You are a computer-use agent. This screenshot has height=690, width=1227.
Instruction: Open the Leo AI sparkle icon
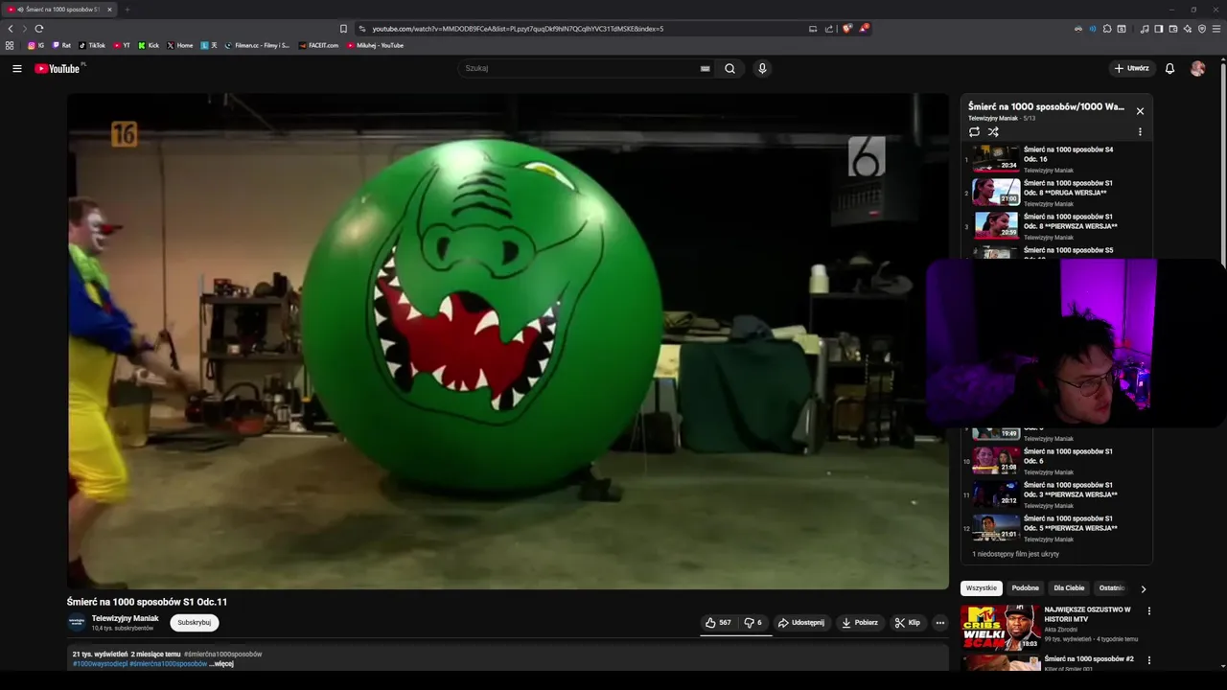click(1188, 29)
